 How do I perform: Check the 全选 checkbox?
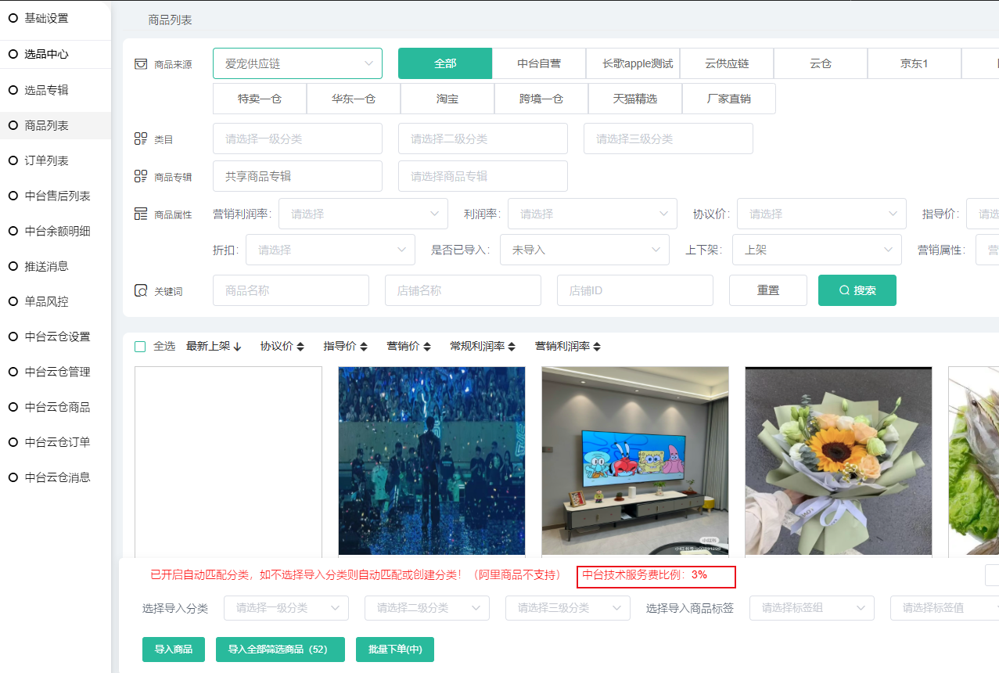[x=140, y=347]
